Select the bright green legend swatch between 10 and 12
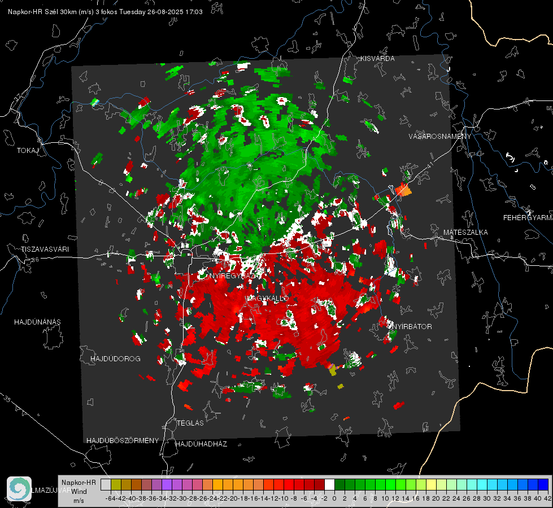The height and width of the screenshot is (508, 553). click(390, 484)
